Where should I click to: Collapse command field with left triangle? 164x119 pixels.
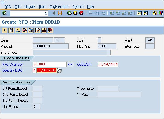[x=54, y=13]
